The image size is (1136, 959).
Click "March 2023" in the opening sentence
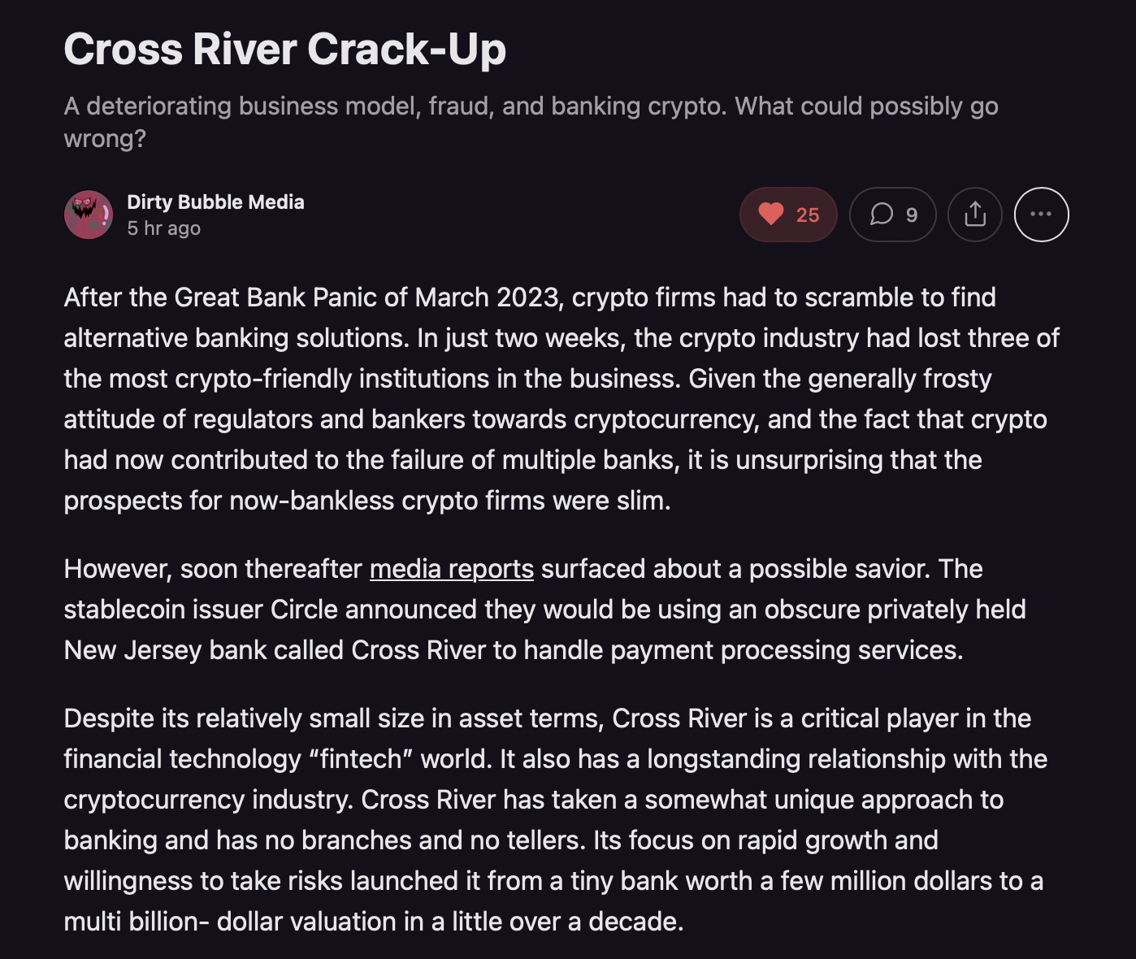[x=487, y=297]
